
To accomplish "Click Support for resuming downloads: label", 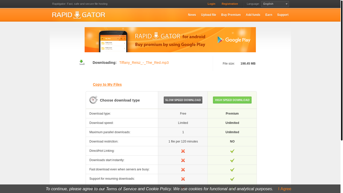I will [x=112, y=179].
